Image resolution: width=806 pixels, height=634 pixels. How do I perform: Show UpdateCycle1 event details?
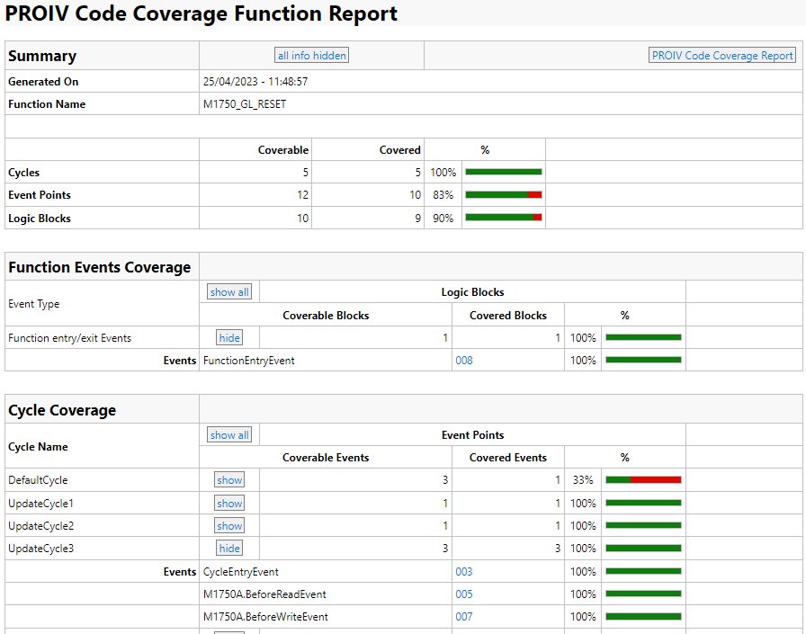click(x=229, y=503)
